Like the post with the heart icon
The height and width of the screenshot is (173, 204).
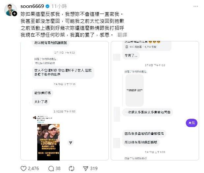(x=23, y=168)
